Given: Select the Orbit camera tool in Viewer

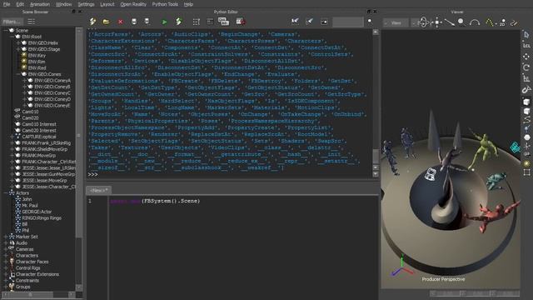Looking at the screenshot, I should (x=423, y=22).
